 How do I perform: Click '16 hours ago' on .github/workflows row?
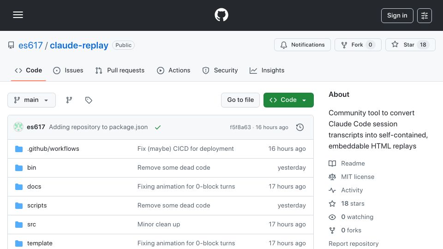point(287,149)
